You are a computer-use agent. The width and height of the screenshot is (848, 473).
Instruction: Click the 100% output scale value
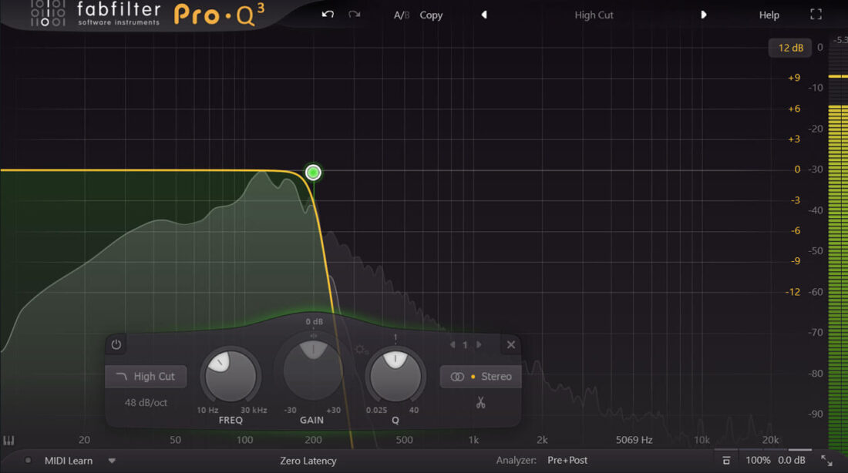758,461
